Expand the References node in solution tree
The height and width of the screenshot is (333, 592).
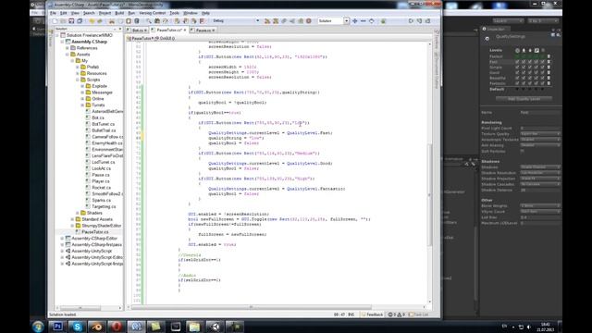pyautogui.click(x=68, y=48)
